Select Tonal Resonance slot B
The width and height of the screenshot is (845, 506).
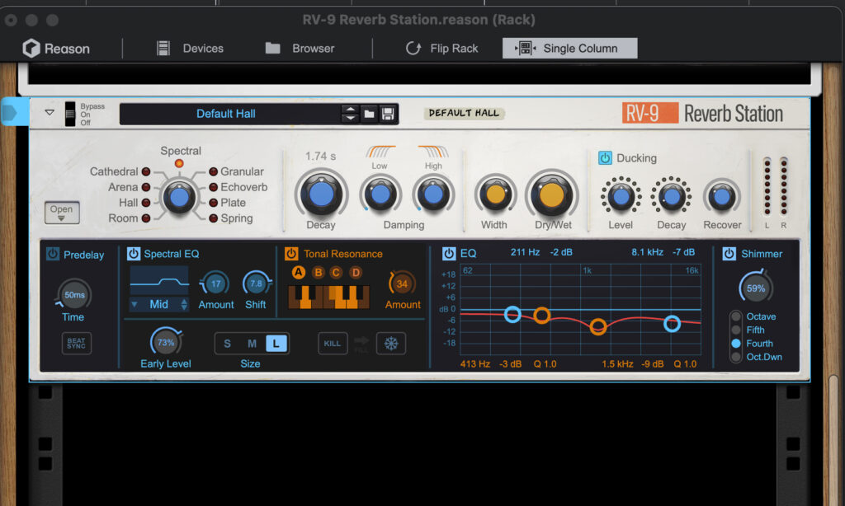318,273
